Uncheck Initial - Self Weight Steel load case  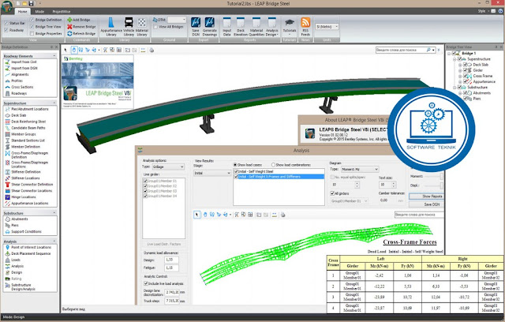[x=236, y=171]
